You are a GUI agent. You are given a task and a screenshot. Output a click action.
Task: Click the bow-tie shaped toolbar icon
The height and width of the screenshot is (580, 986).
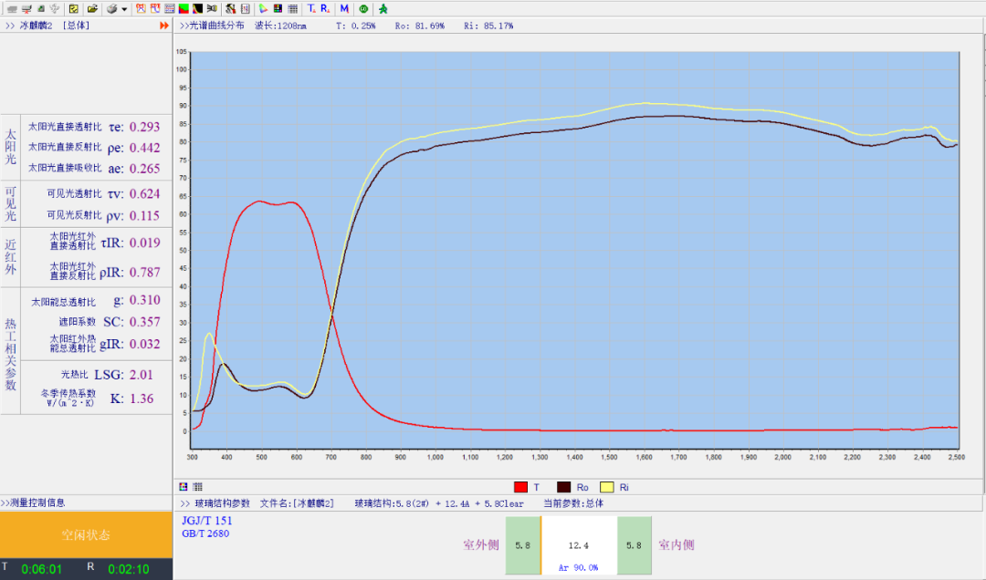tap(212, 9)
